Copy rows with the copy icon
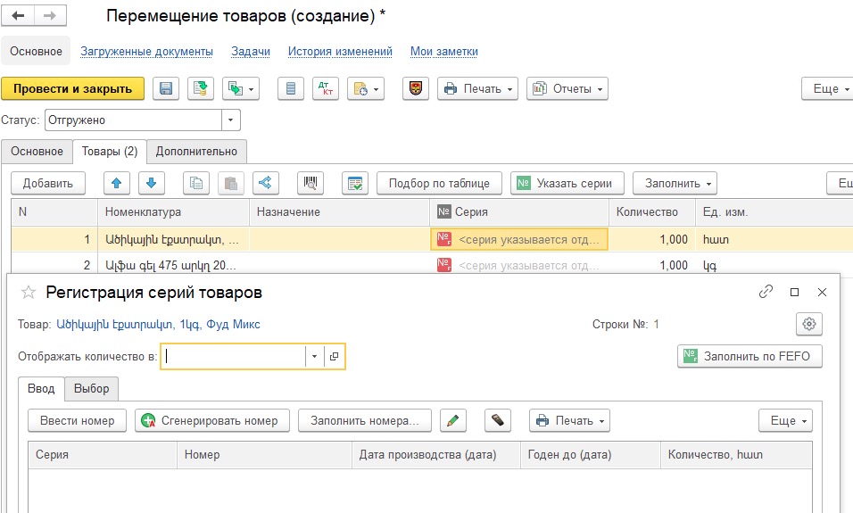This screenshot has height=513, width=853. 196,183
